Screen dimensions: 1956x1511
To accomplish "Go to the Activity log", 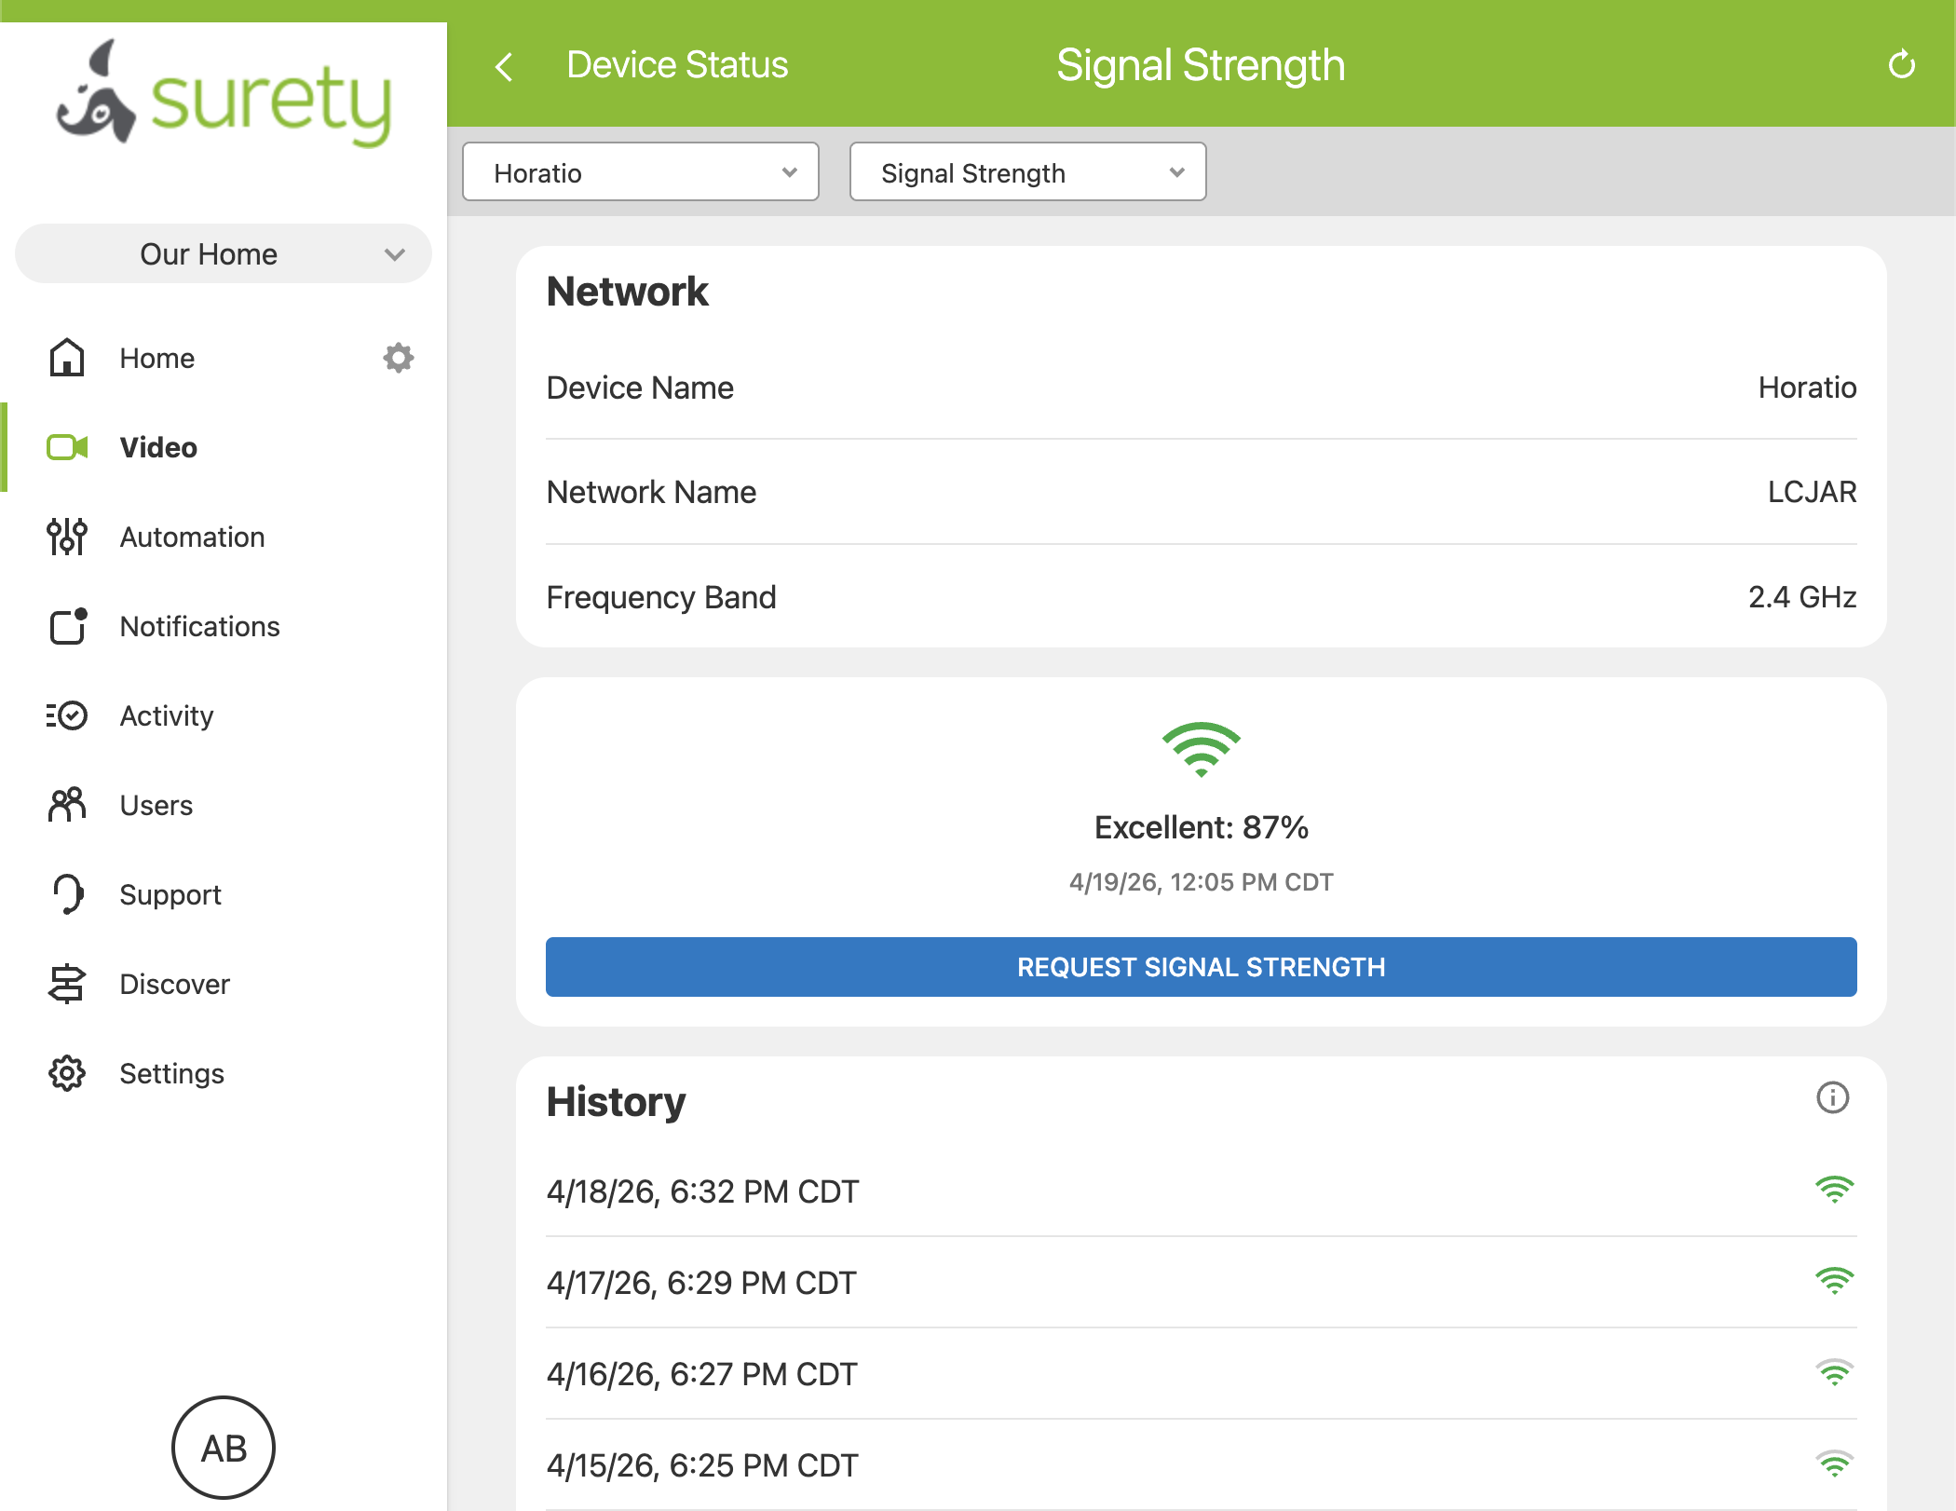I will click(x=166, y=716).
